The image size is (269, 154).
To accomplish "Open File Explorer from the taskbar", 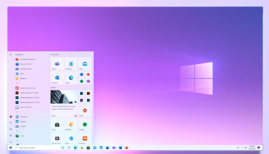I will click(82, 147).
